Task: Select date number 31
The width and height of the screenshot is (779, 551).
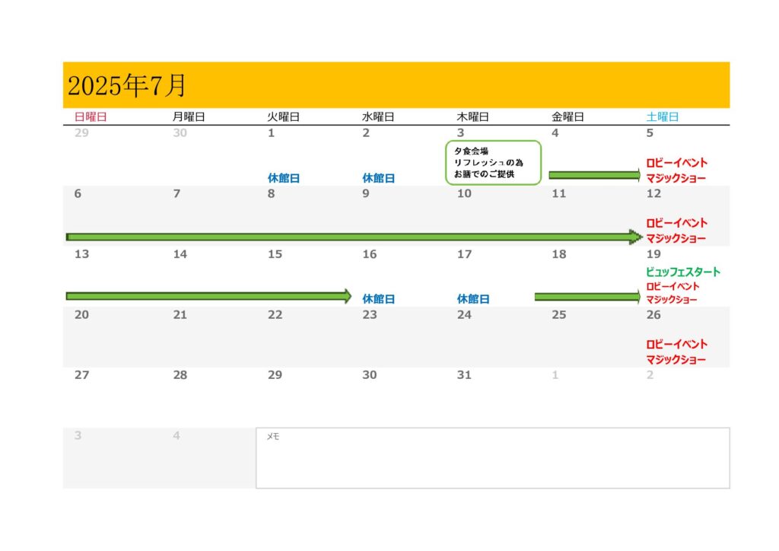Action: pos(464,374)
